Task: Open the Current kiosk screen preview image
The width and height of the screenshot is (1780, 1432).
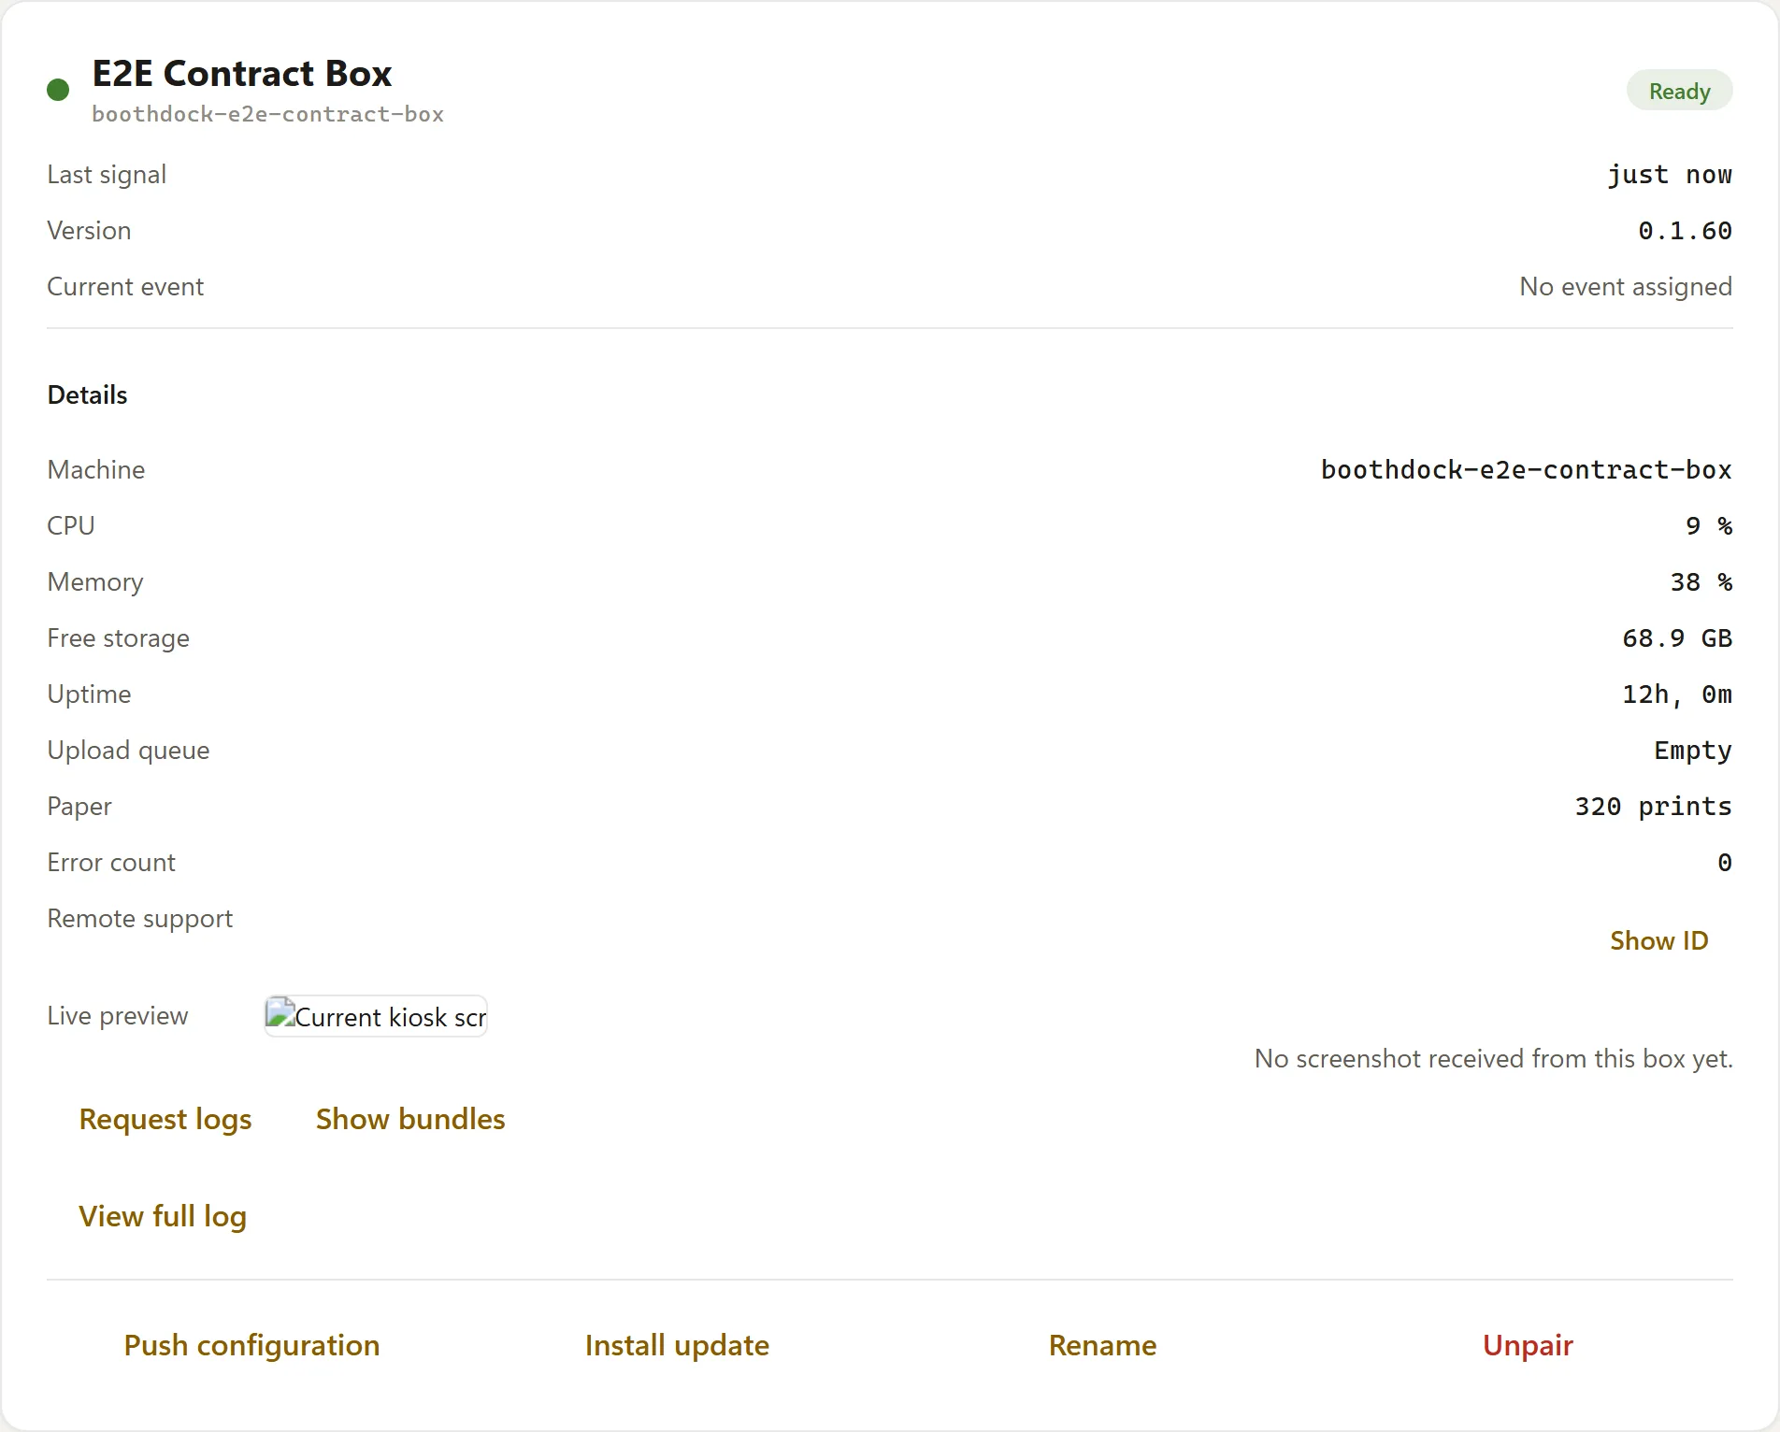Action: coord(376,1016)
